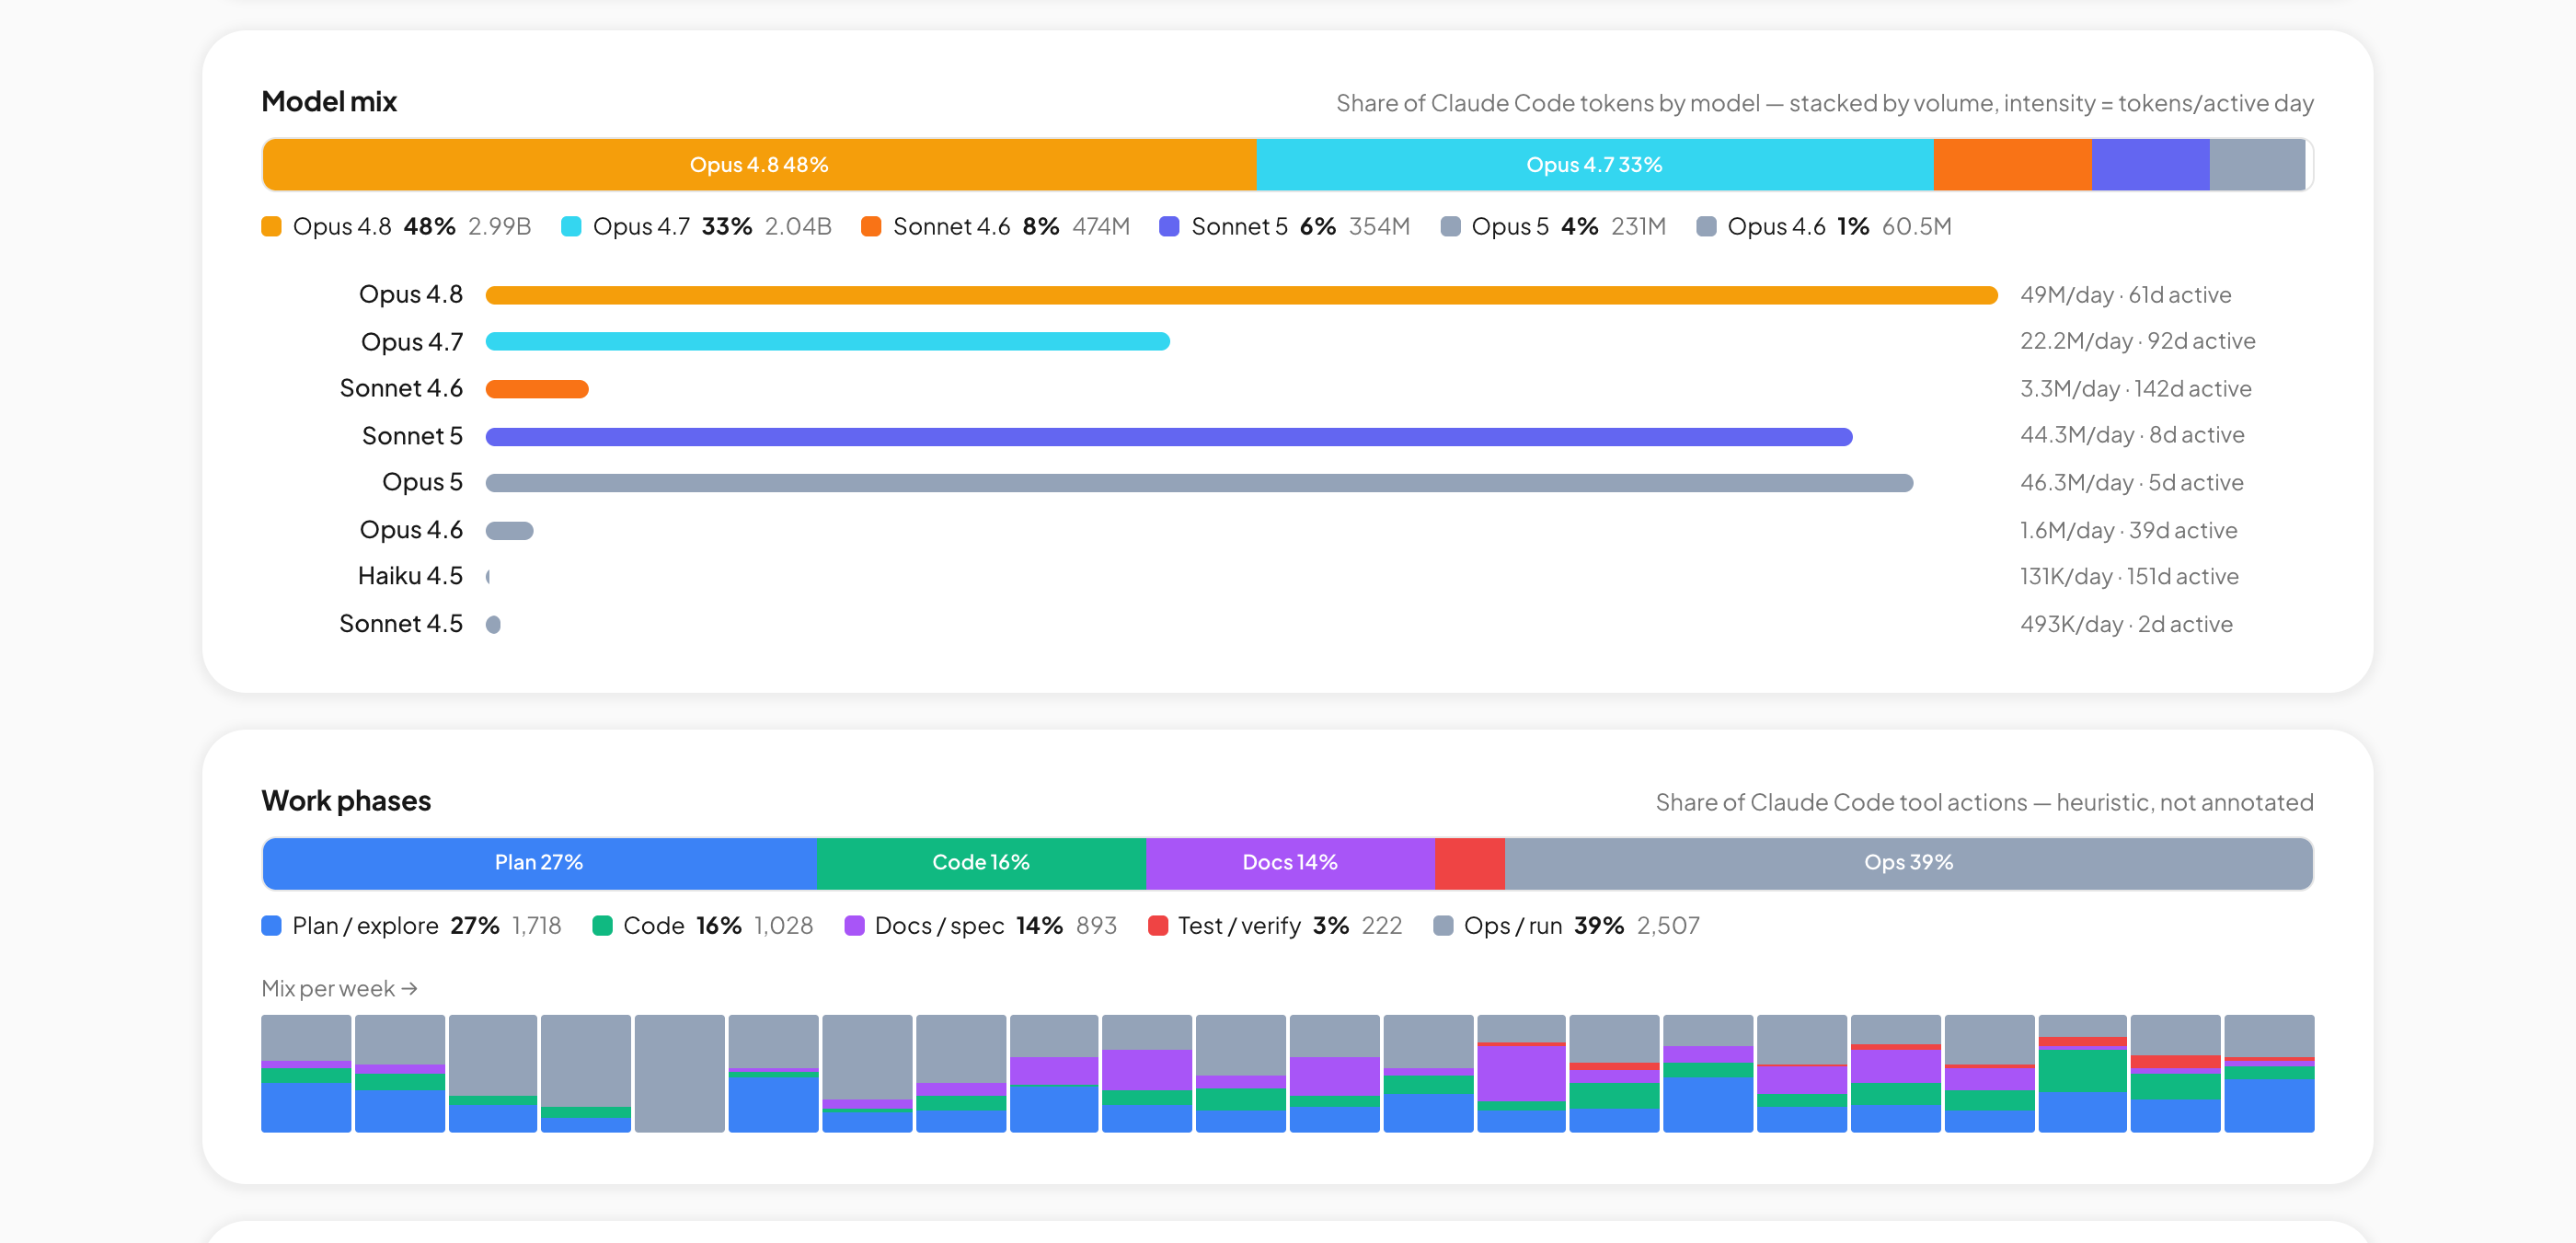This screenshot has height=1243, width=2576.
Task: Click the '2.04B' Opus 4.7 token total
Action: (x=798, y=227)
